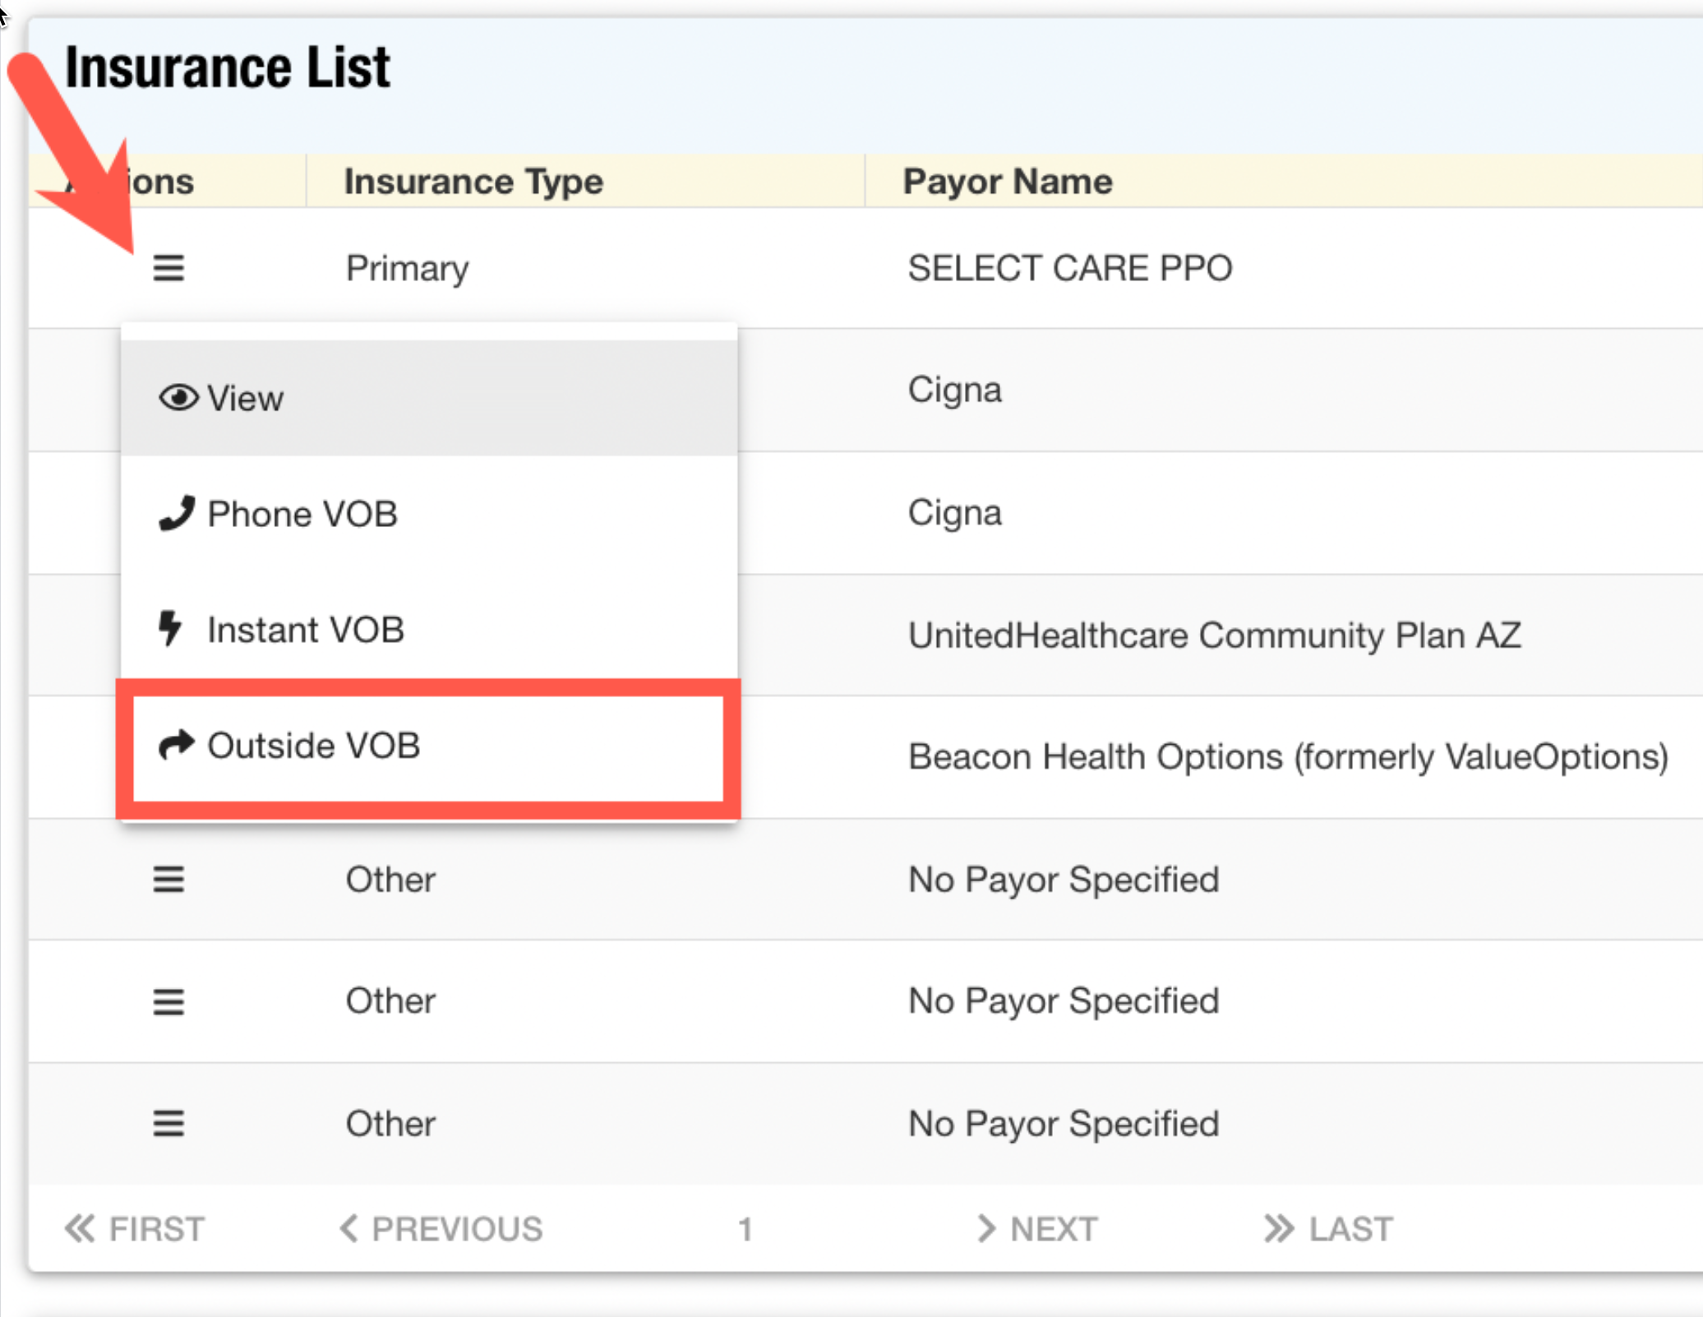Click the share arrow Outside VOB icon

point(176,745)
